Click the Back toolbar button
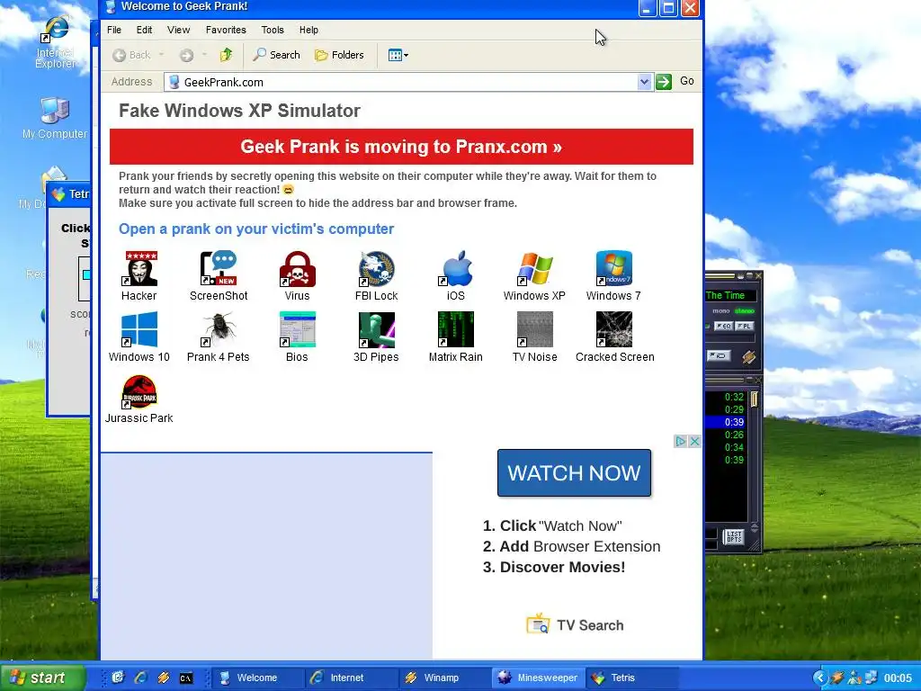 (x=131, y=55)
